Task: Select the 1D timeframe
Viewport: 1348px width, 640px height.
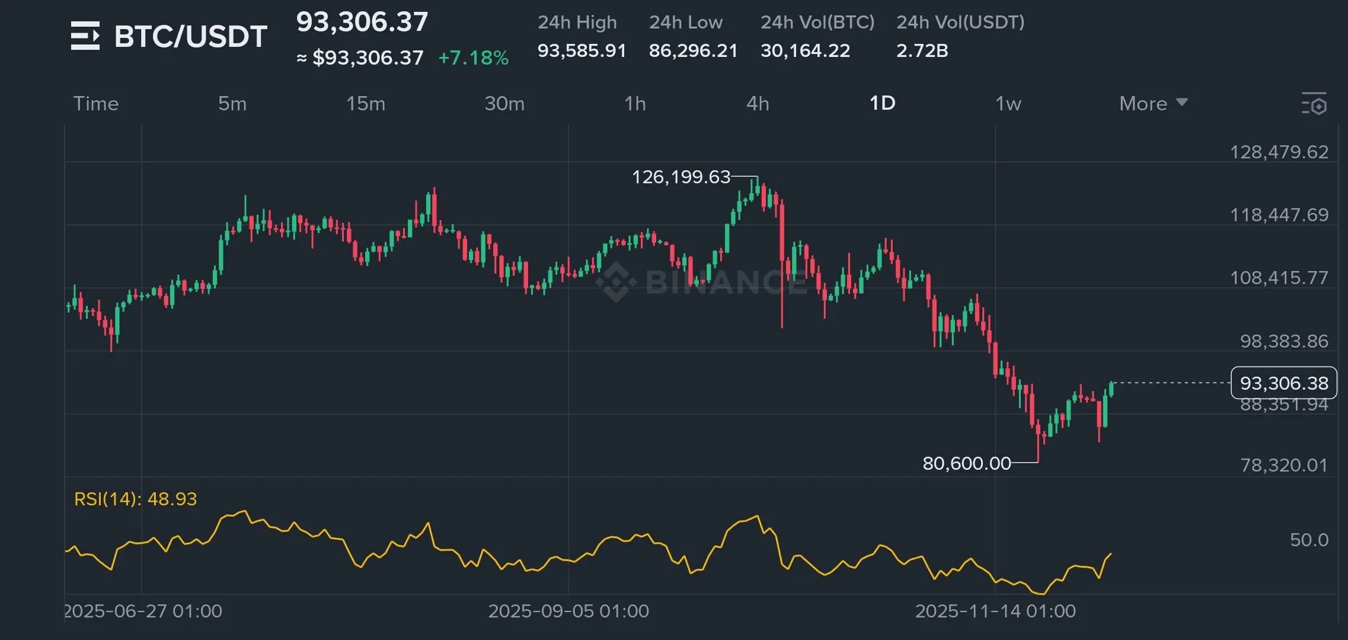Action: 882,103
